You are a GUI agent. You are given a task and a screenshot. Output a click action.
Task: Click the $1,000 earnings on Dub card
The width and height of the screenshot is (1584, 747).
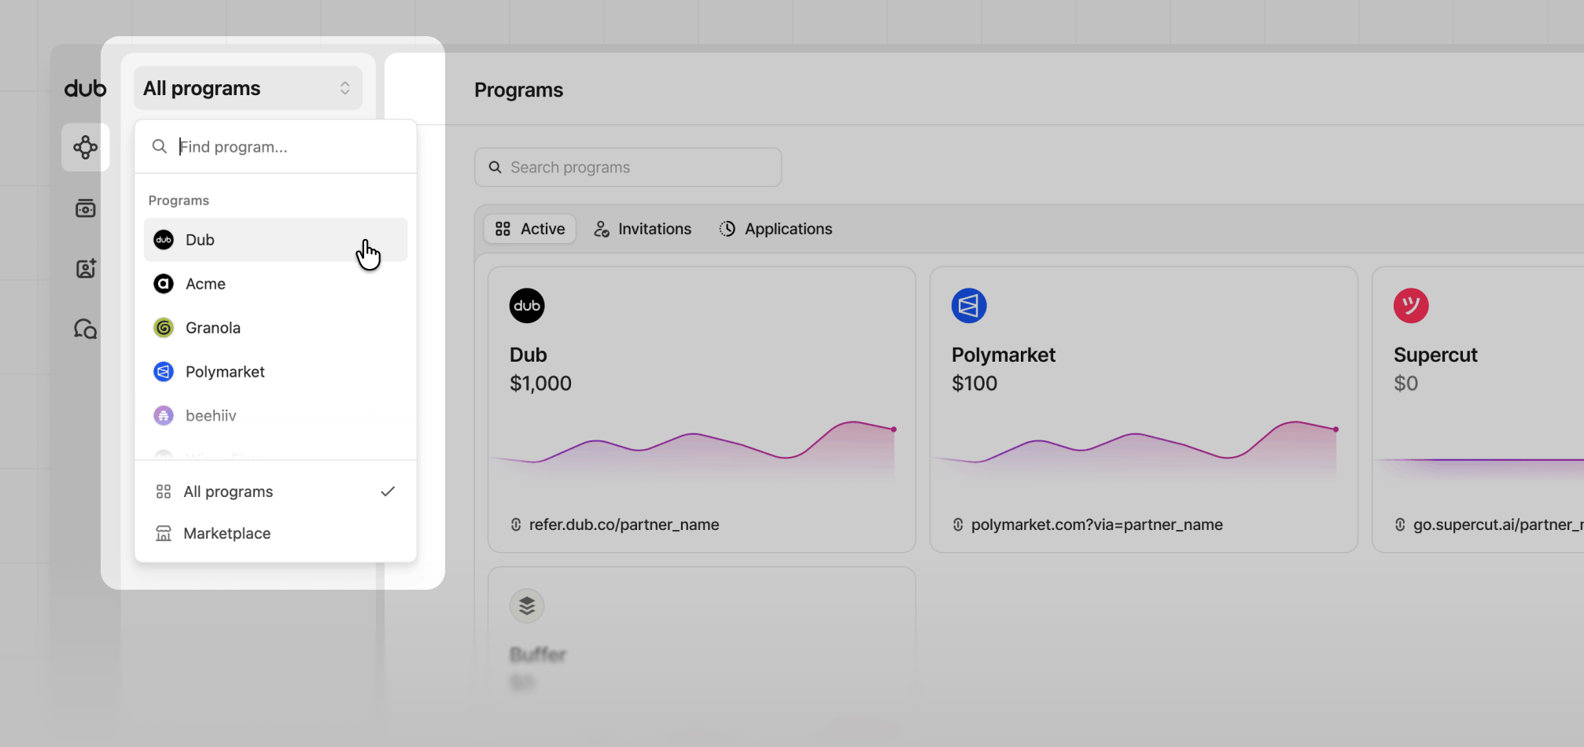(x=540, y=384)
